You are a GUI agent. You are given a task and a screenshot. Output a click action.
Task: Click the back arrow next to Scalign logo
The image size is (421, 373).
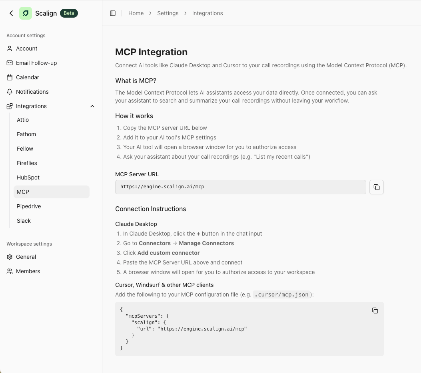tap(11, 13)
